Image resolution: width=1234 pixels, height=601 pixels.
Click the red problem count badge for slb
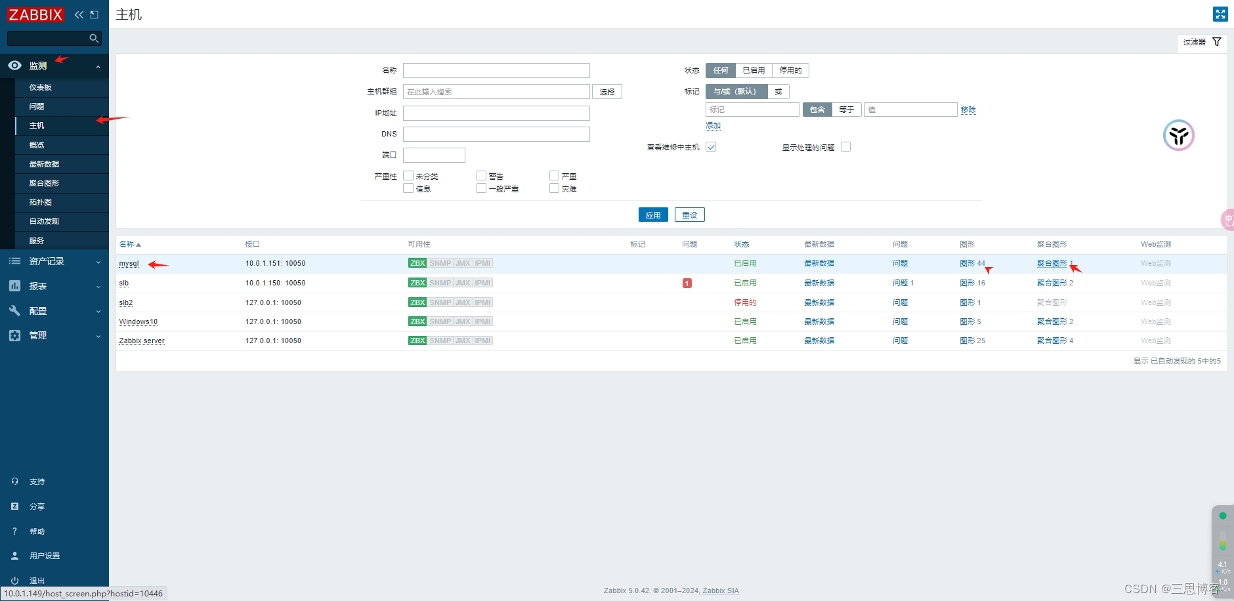[687, 283]
